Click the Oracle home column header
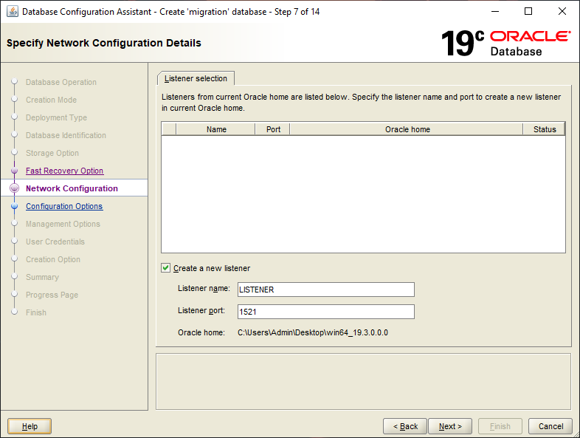The image size is (580, 438). coord(407,129)
